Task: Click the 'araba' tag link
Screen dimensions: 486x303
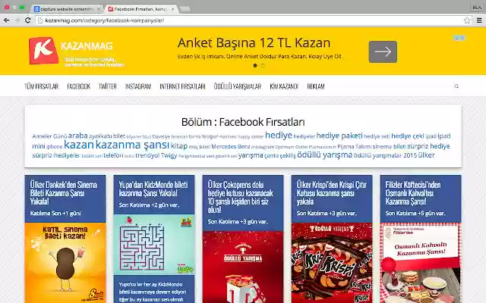Action: [x=77, y=136]
